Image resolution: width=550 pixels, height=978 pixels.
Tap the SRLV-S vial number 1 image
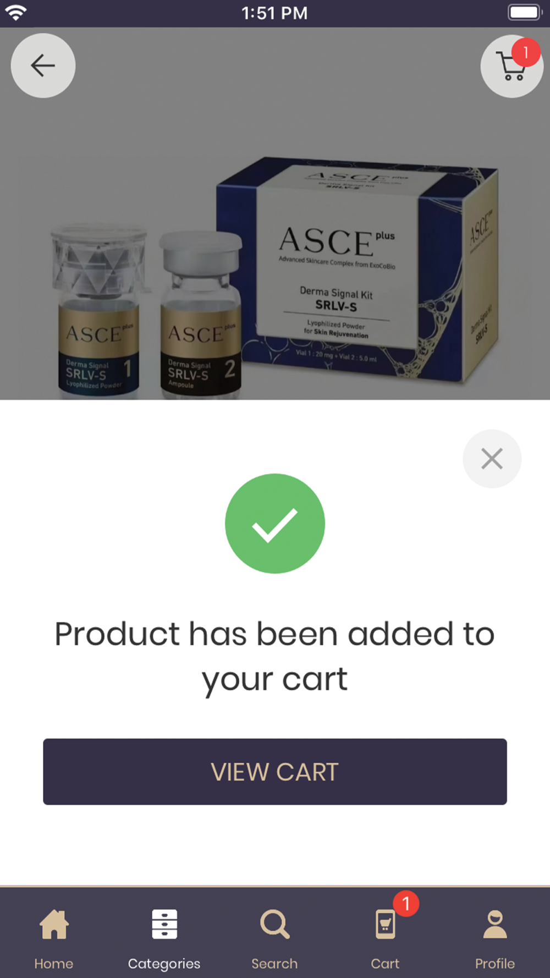(98, 311)
